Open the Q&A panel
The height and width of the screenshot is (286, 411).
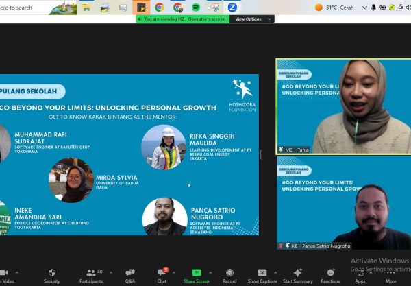tap(129, 274)
